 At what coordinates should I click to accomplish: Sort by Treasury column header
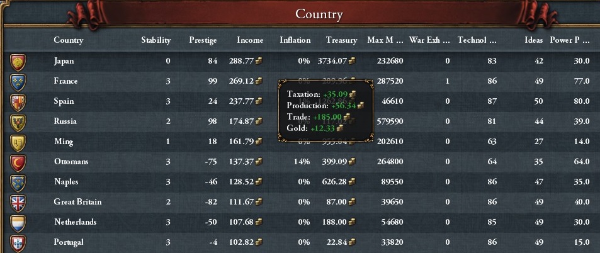(341, 40)
